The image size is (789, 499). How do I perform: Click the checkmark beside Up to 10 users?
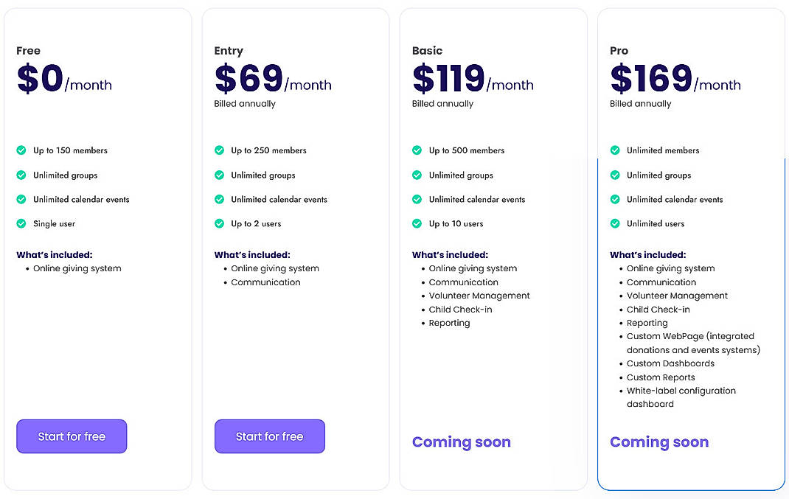[417, 224]
